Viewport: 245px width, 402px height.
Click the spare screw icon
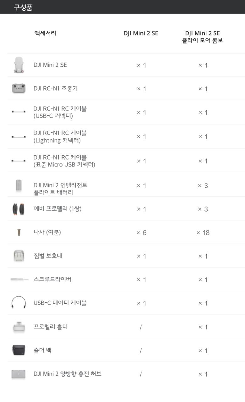click(x=19, y=233)
